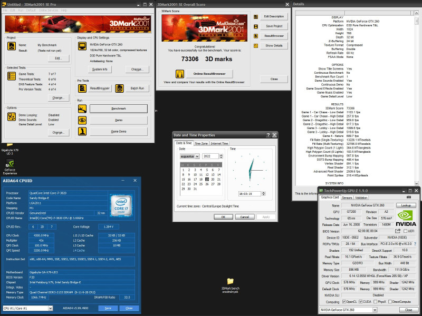Toggle the PhysX checkbox in GPU-Z
422x316 pixels.
coord(376,301)
